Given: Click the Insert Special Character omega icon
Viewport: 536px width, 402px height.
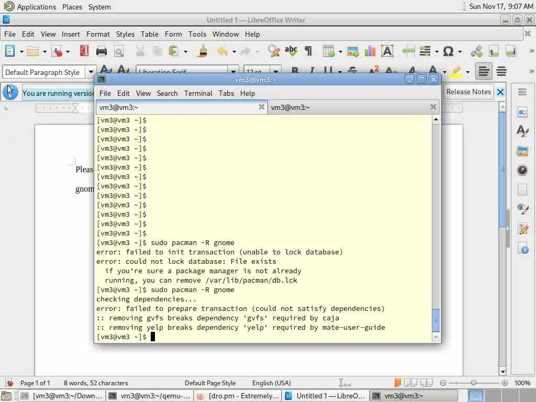Looking at the screenshot, I should tap(448, 51).
